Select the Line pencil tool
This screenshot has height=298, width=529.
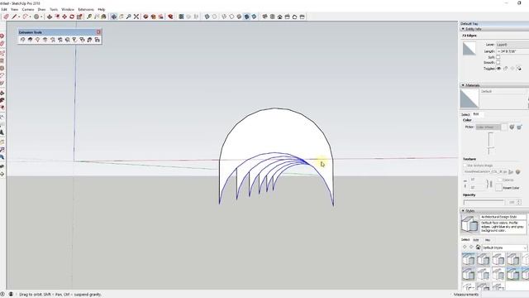(14, 17)
